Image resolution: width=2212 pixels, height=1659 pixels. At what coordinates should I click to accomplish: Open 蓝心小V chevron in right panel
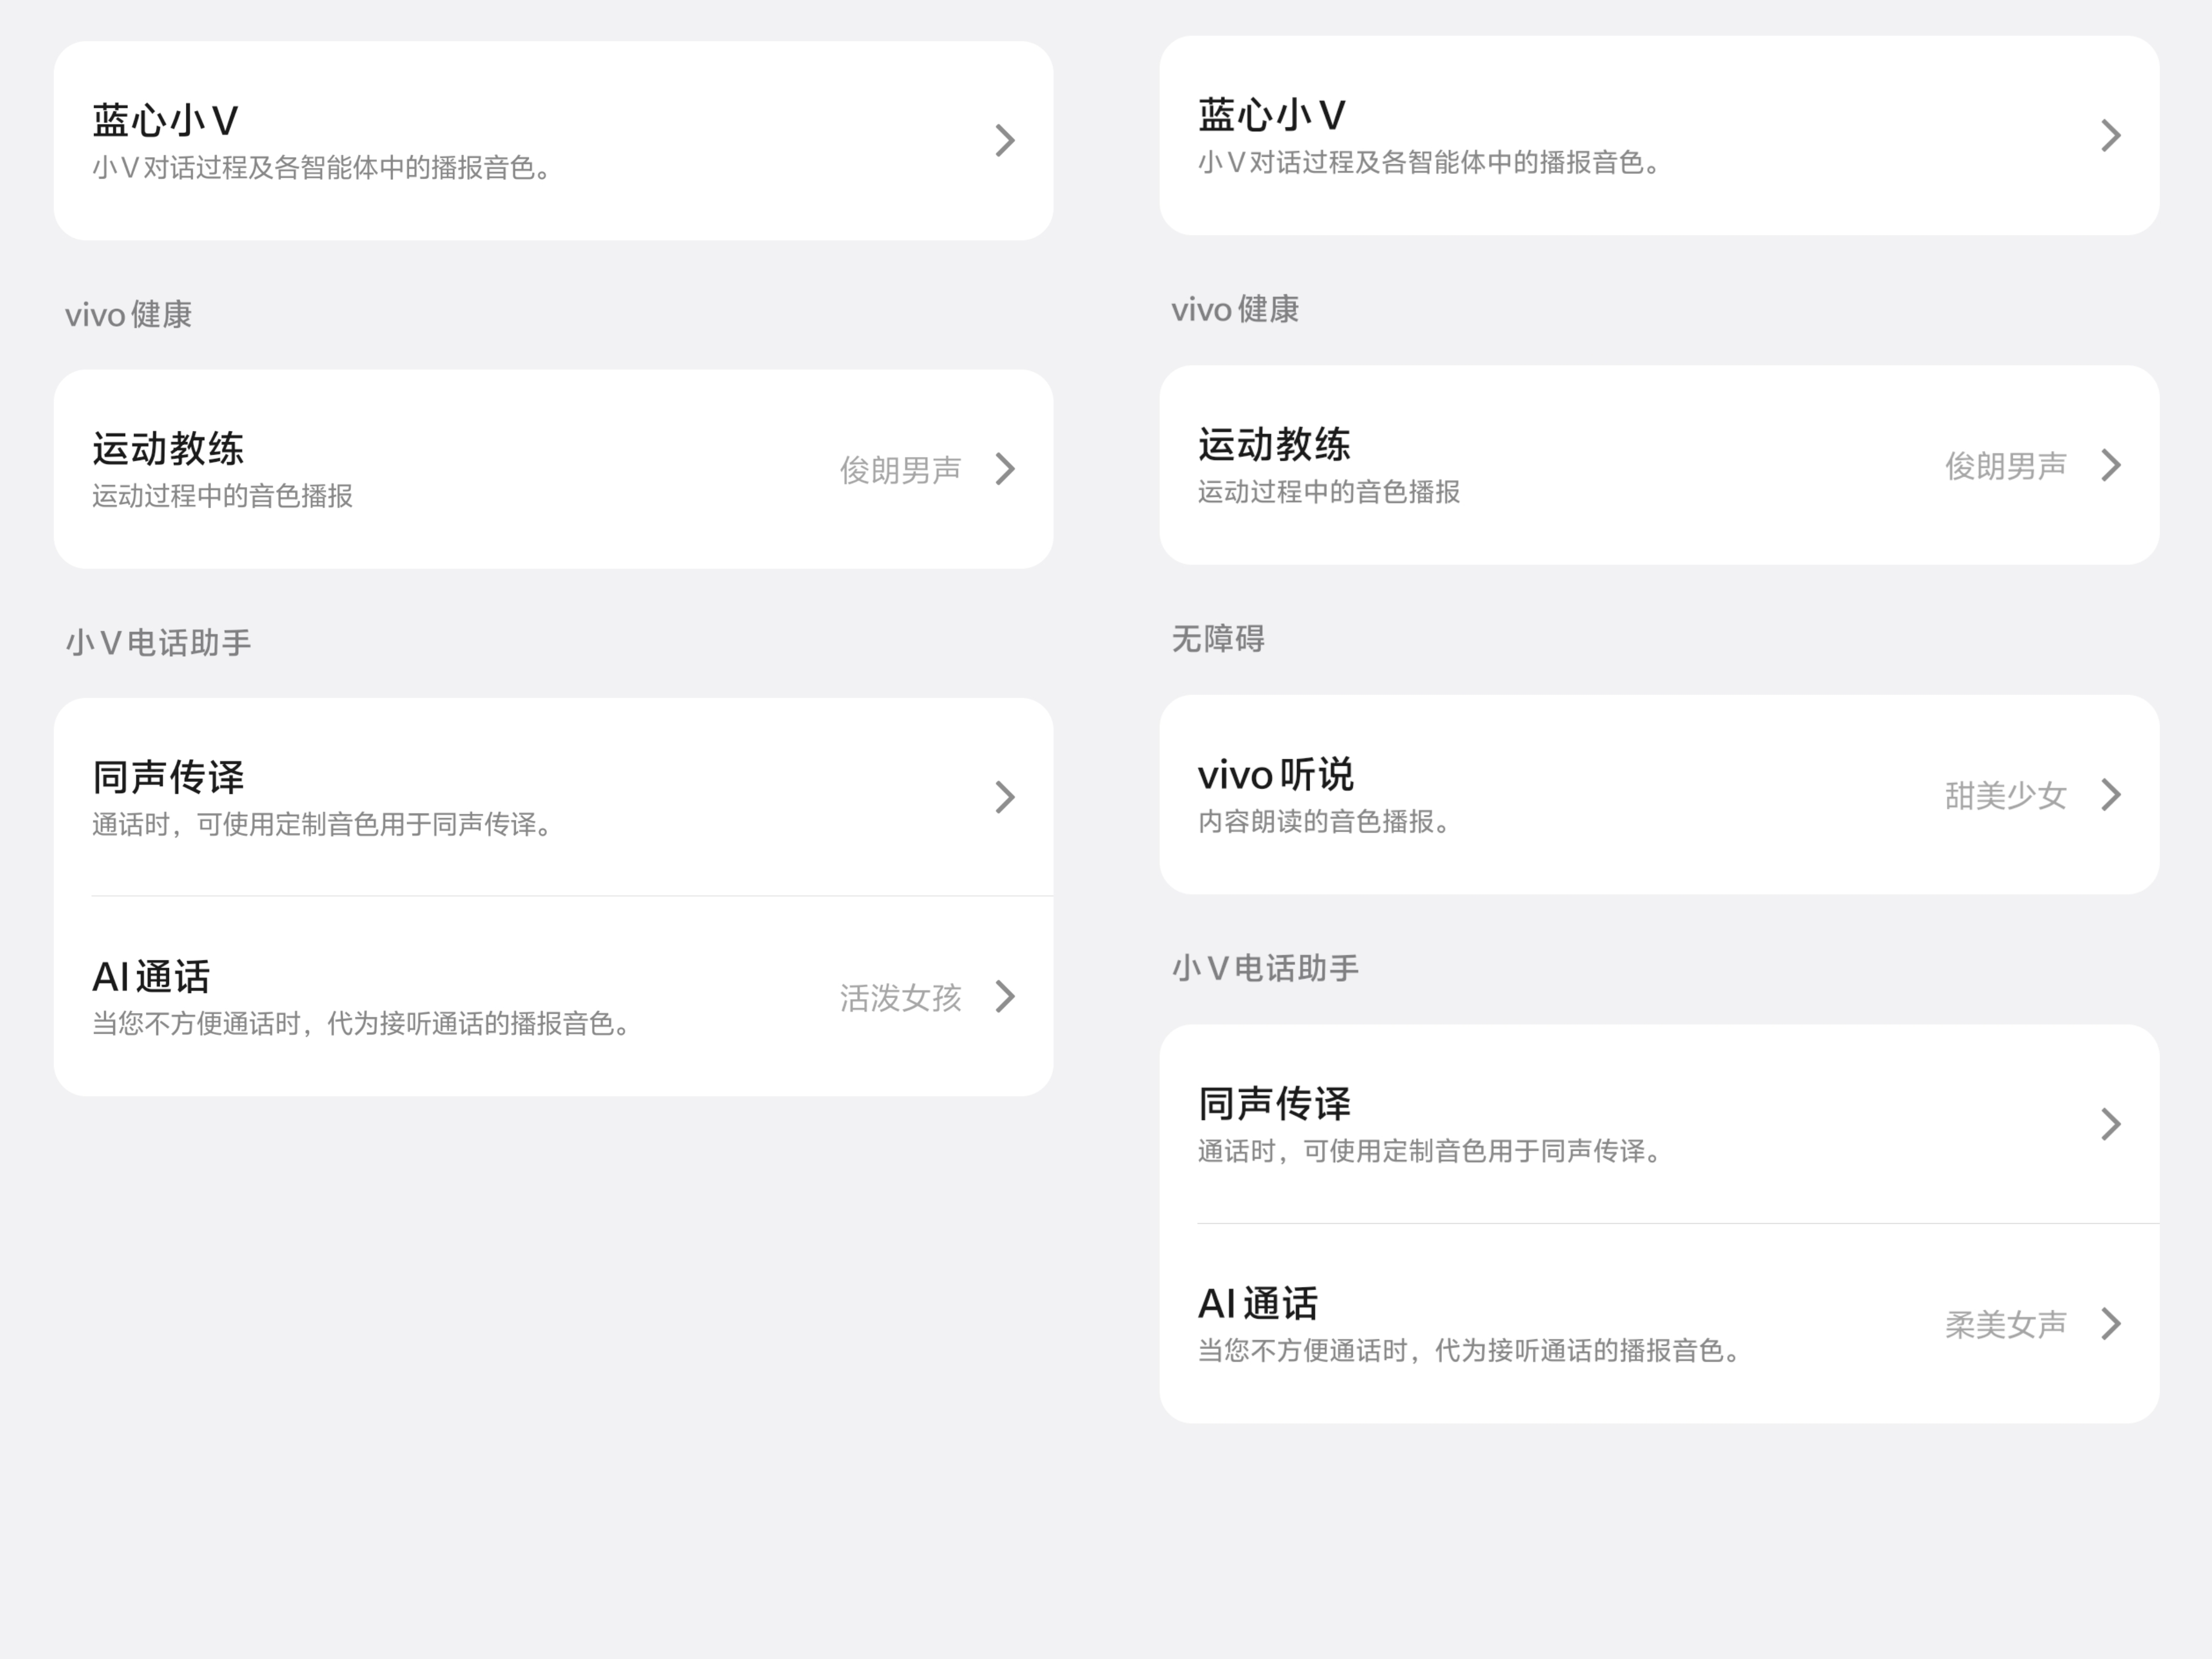2111,136
